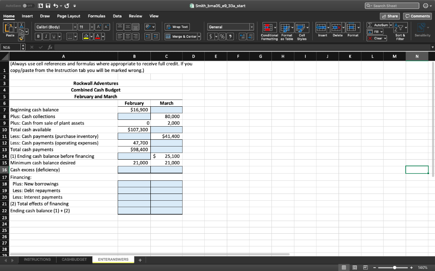Viewport: 435px width, 271px height.
Task: Click the Cut scissors icon
Action: pyautogui.click(x=21, y=25)
